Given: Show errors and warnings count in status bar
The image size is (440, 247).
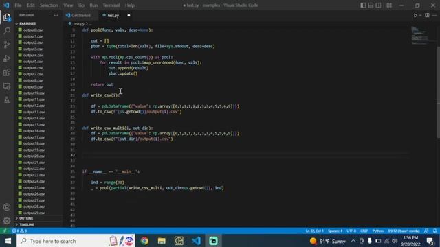Looking at the screenshot, I should 19,231.
